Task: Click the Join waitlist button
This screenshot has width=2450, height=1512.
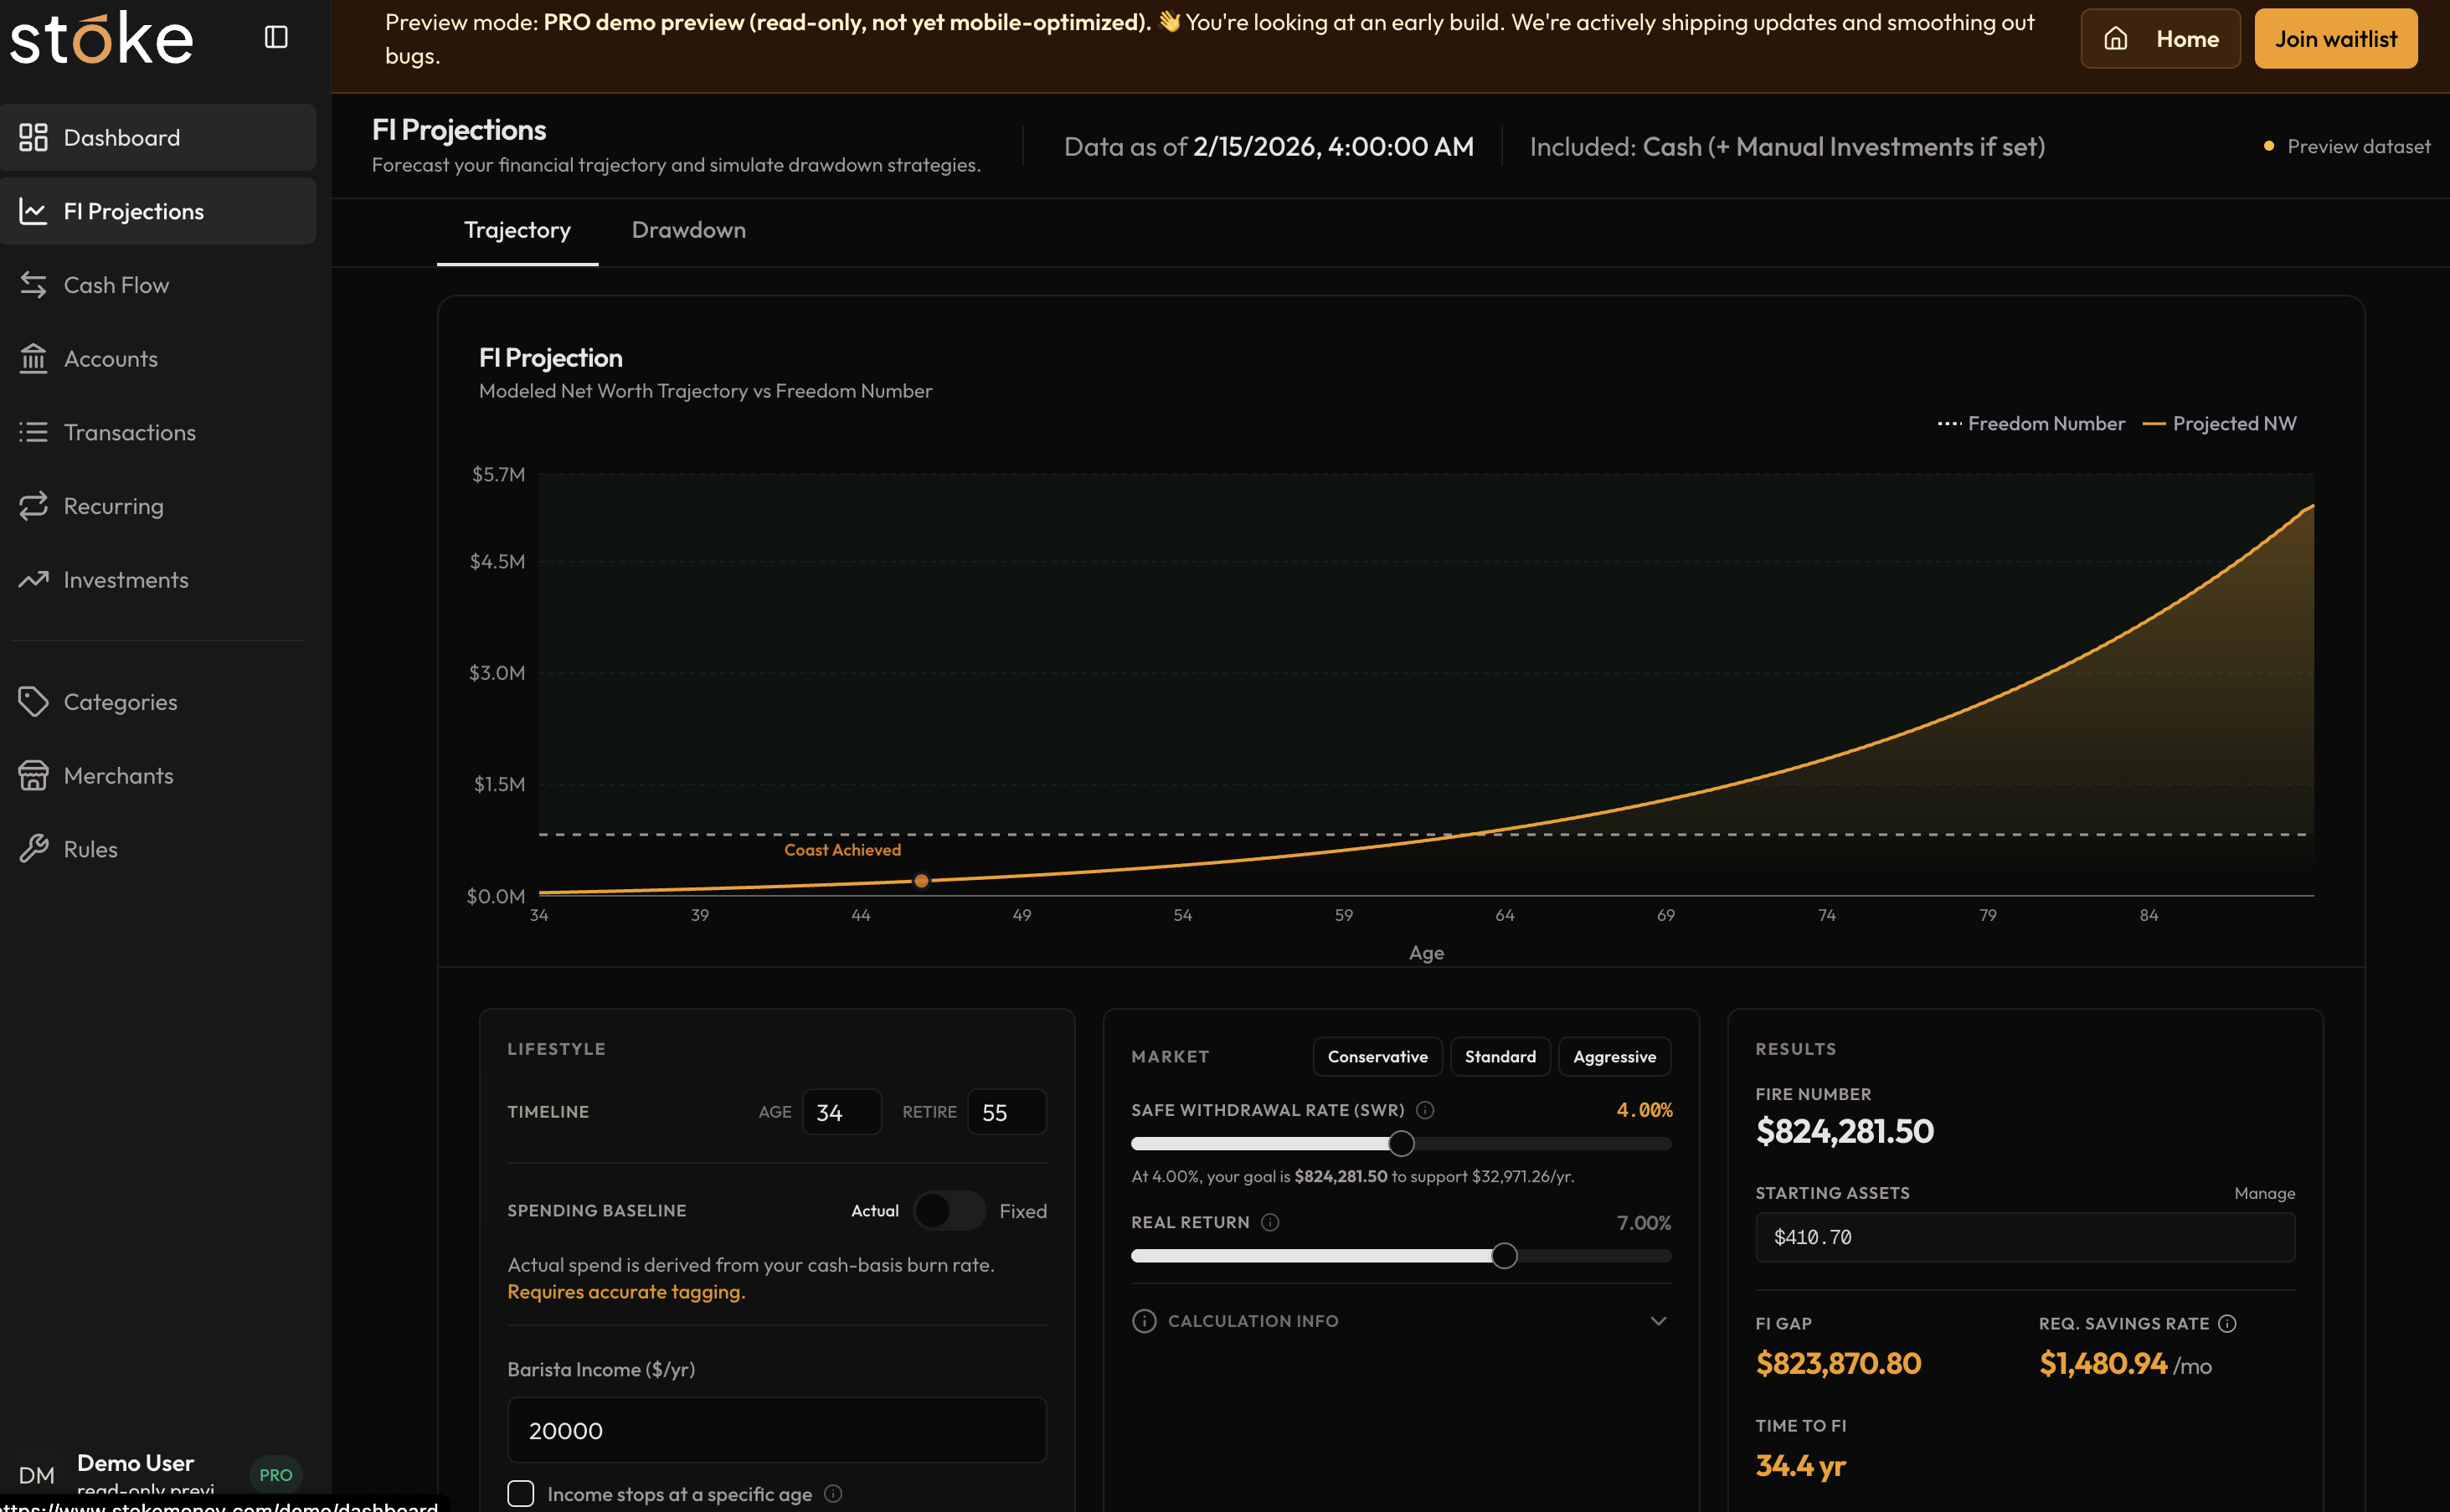Action: (2335, 39)
